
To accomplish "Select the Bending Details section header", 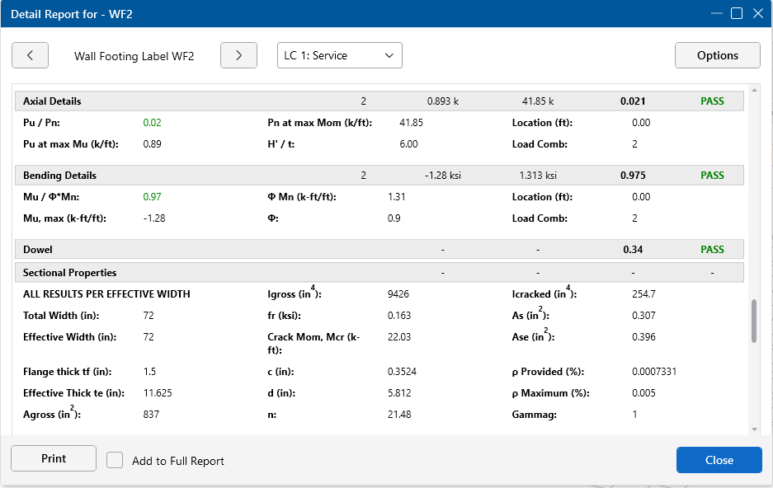I will (59, 176).
